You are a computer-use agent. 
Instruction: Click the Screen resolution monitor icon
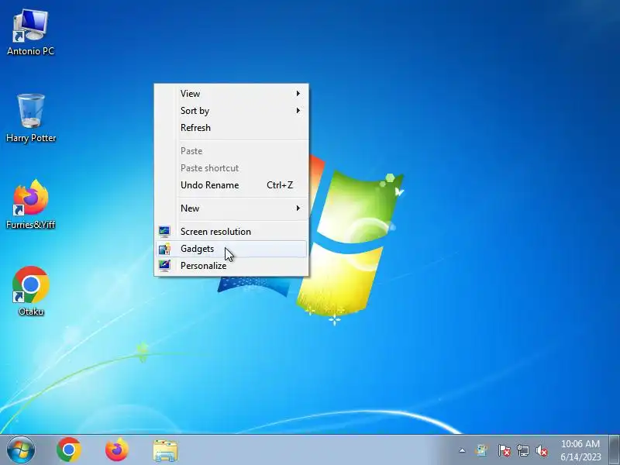point(164,231)
